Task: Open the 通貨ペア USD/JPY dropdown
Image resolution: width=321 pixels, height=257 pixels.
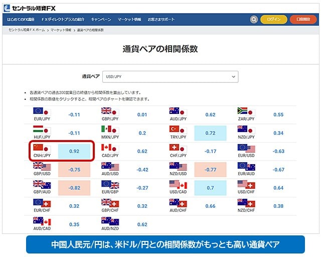Action: click(170, 76)
